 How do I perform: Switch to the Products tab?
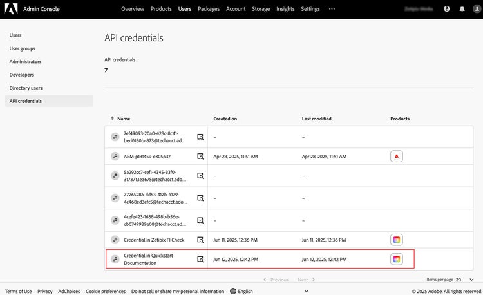[x=161, y=9]
